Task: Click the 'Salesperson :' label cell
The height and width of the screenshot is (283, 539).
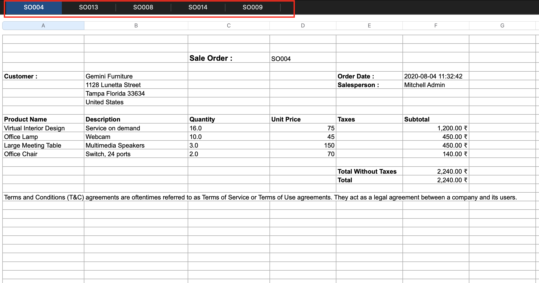Action: (x=369, y=85)
